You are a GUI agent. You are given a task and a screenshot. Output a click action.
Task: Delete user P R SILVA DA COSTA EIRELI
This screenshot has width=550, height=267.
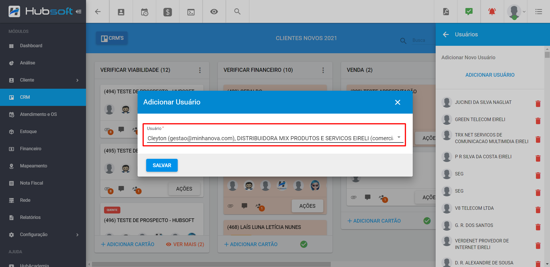[538, 158]
